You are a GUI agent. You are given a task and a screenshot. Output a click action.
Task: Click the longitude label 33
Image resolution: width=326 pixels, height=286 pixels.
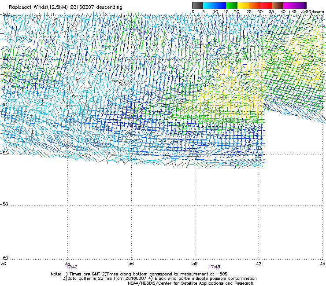[x=67, y=264]
